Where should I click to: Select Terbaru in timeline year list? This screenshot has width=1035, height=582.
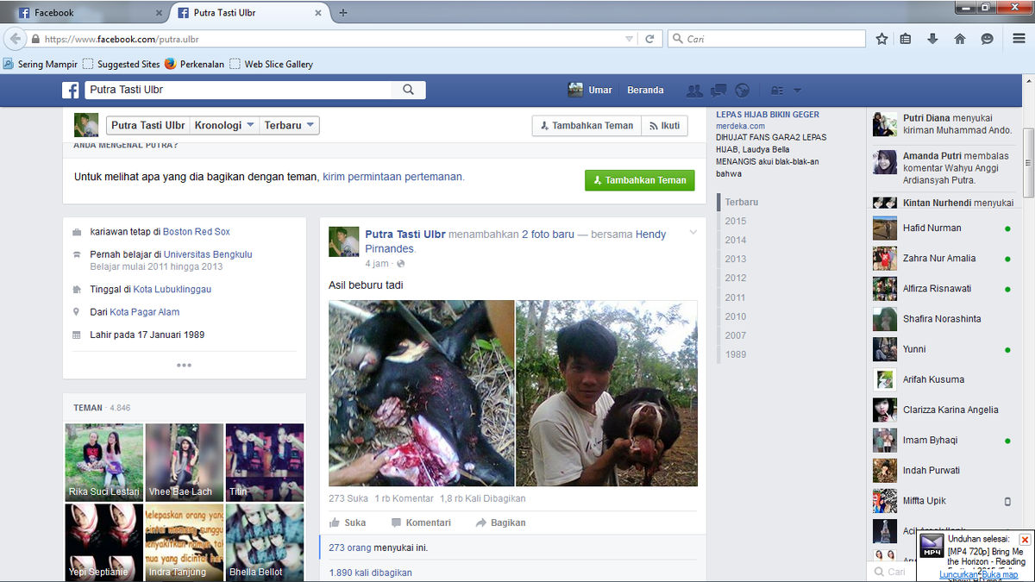click(742, 202)
